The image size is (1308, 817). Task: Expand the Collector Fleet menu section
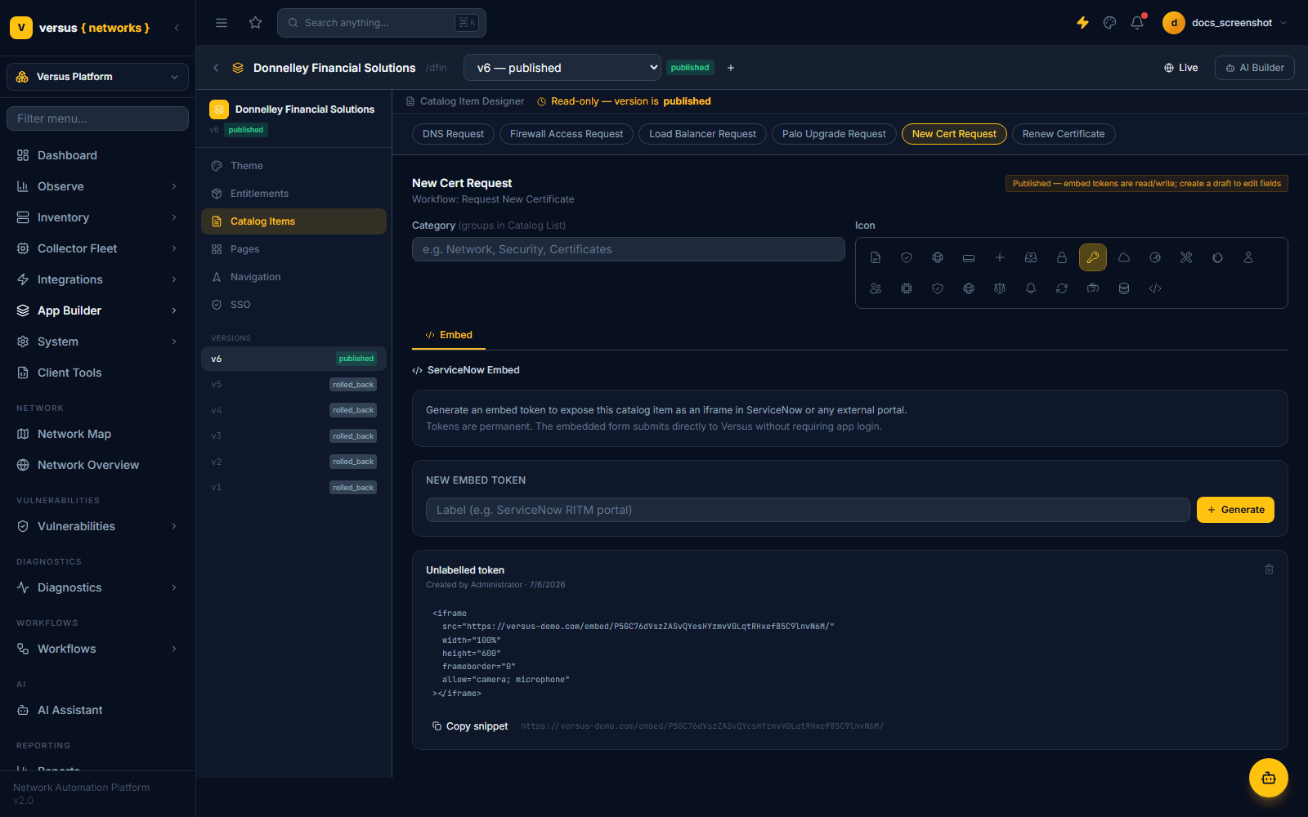tap(97, 248)
